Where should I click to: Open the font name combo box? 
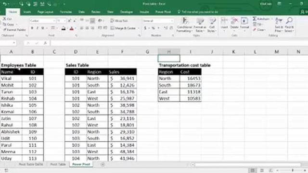coord(43,21)
